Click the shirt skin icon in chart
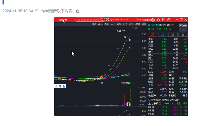This screenshot has height=126, width=202. pyautogui.click(x=60, y=86)
